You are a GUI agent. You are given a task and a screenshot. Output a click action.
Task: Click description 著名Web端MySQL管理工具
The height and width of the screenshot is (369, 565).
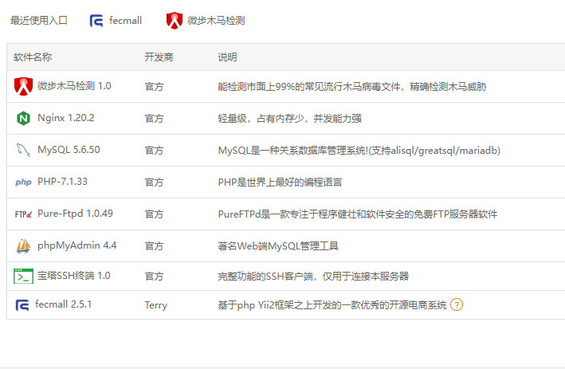278,246
